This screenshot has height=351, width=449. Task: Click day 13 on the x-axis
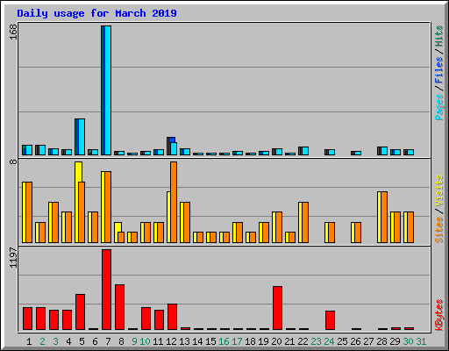[x=184, y=341]
